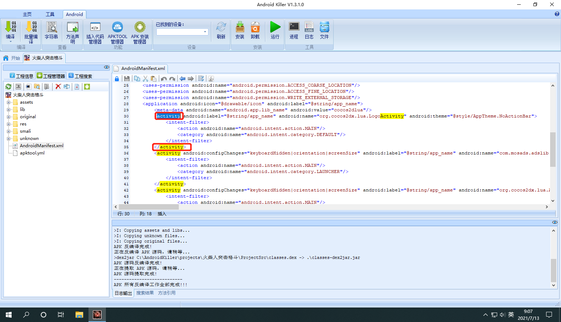Toggle the eye icon on log panel header
The image size is (561, 322).
coord(555,222)
